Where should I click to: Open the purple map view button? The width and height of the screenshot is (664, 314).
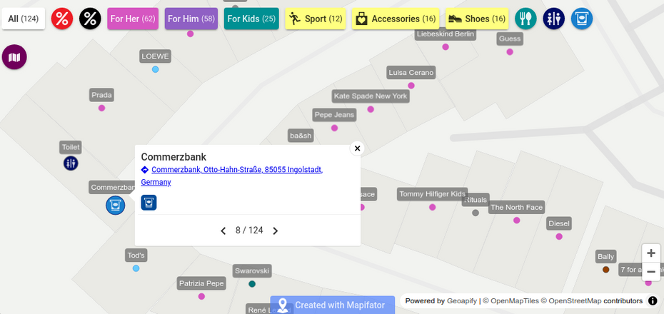[14, 57]
